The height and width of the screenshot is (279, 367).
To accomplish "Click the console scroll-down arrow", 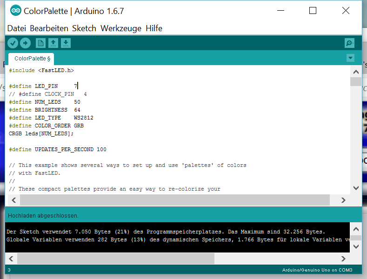I will [356, 246].
